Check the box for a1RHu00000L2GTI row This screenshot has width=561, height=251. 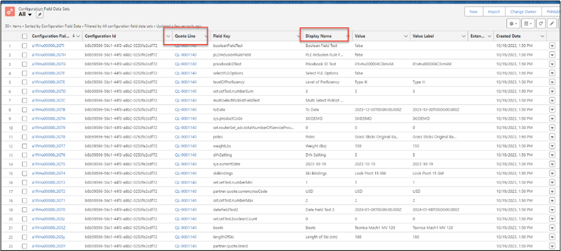click(x=24, y=46)
